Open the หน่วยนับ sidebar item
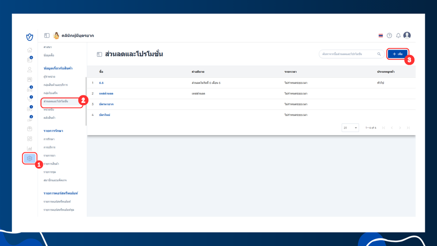The height and width of the screenshot is (246, 437). (49, 109)
